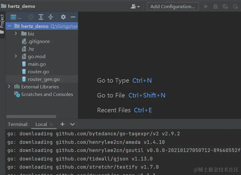Image resolution: width=241 pixels, height=175 pixels.
Task: Add a new terminal session
Action: (x=62, y=124)
